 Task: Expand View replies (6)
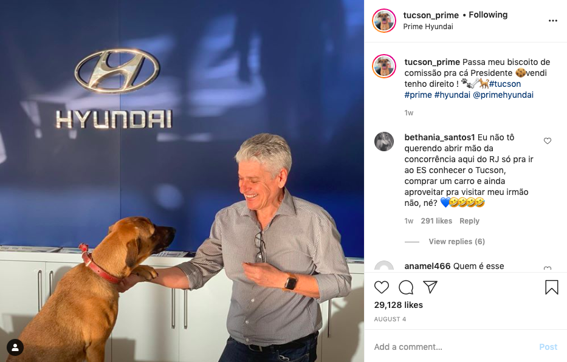(457, 241)
